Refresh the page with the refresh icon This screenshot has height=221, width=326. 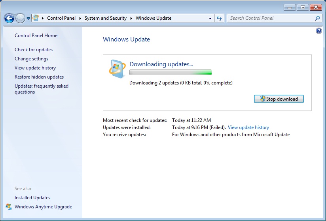point(219,18)
